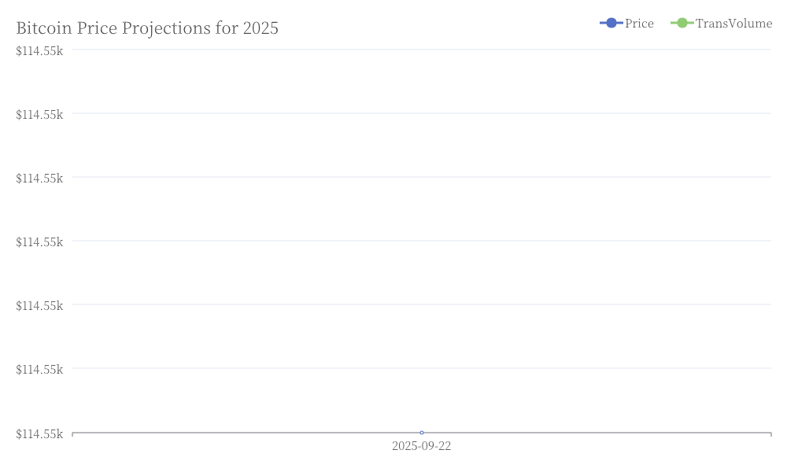
Task: Click the fifth $114.55k y-axis label from top
Action: (39, 305)
